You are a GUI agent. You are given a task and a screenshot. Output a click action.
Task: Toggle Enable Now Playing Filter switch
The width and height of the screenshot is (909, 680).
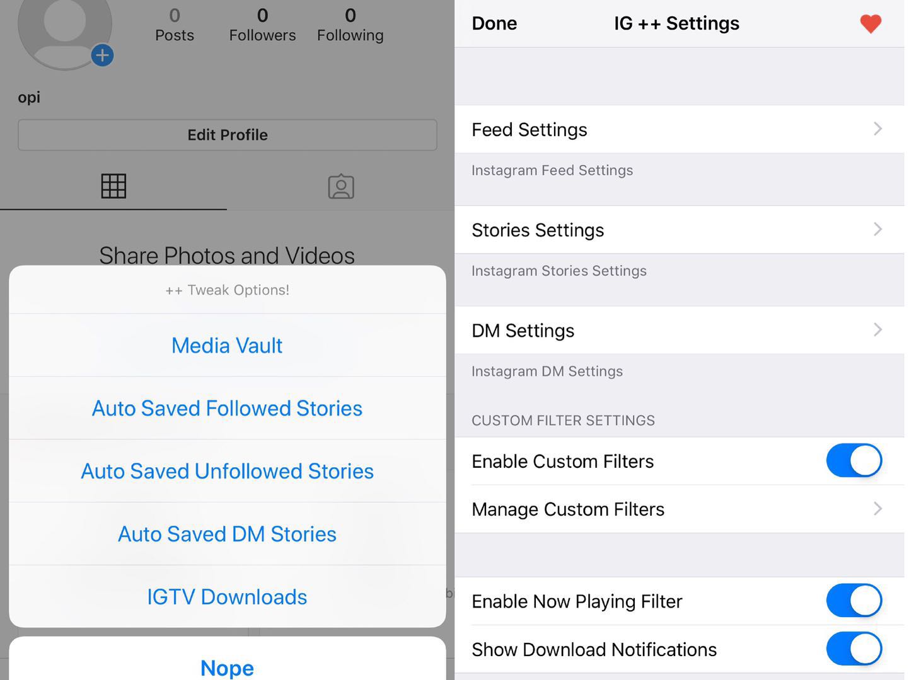click(854, 601)
